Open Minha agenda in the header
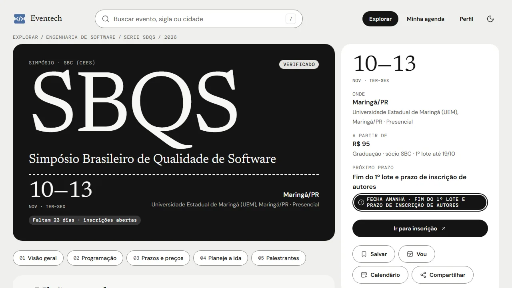This screenshot has width=512, height=288. [426, 19]
